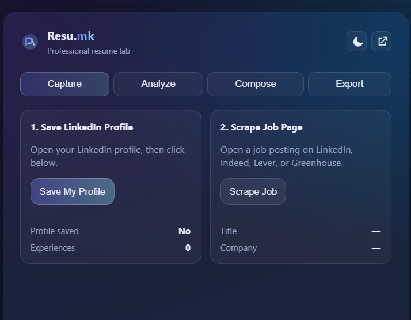This screenshot has width=411, height=320.
Task: Click the '2. Scrape Job Page' heading
Action: tap(261, 127)
